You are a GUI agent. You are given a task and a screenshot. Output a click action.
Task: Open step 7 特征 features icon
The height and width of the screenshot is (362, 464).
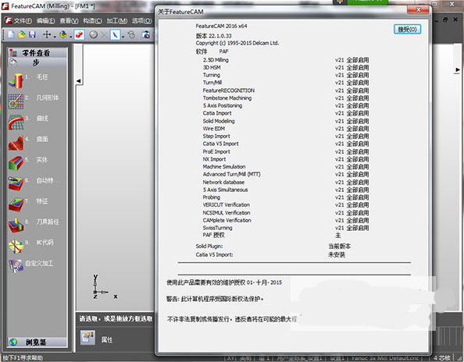[x=16, y=204]
